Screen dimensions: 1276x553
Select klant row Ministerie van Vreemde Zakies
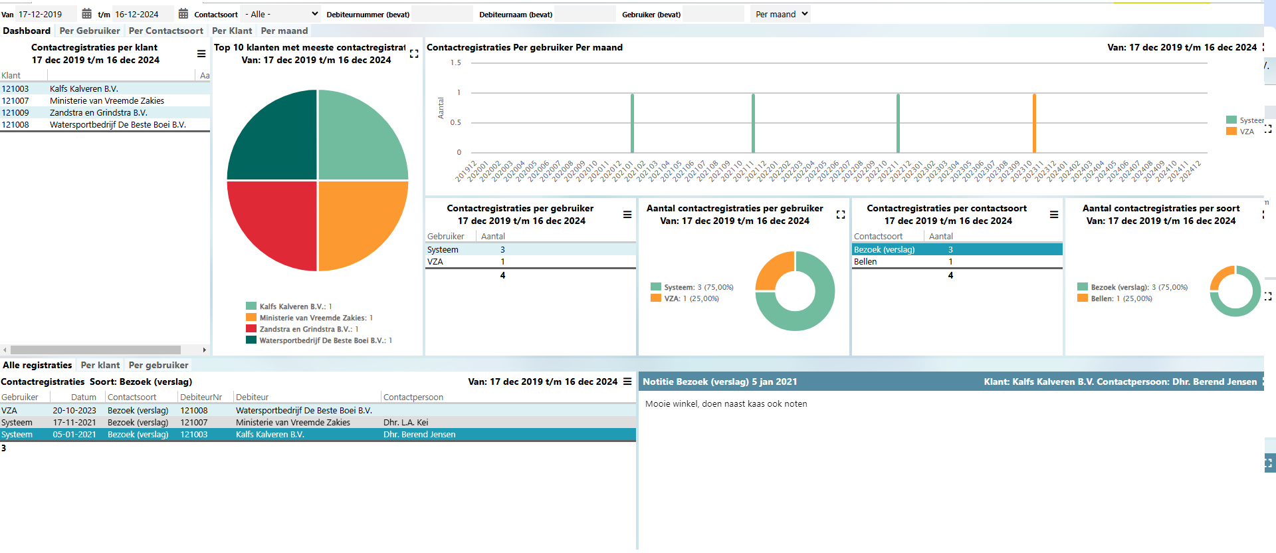tap(105, 100)
